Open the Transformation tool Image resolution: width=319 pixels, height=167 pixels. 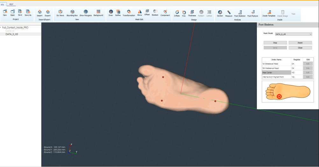tap(129, 13)
